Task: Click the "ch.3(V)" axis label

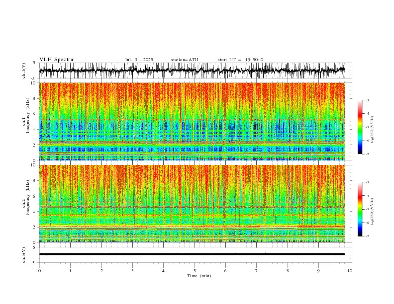Action: [x=24, y=255]
